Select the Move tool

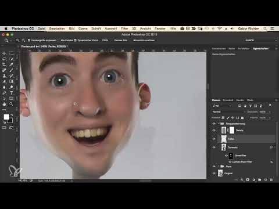pyautogui.click(x=4, y=53)
